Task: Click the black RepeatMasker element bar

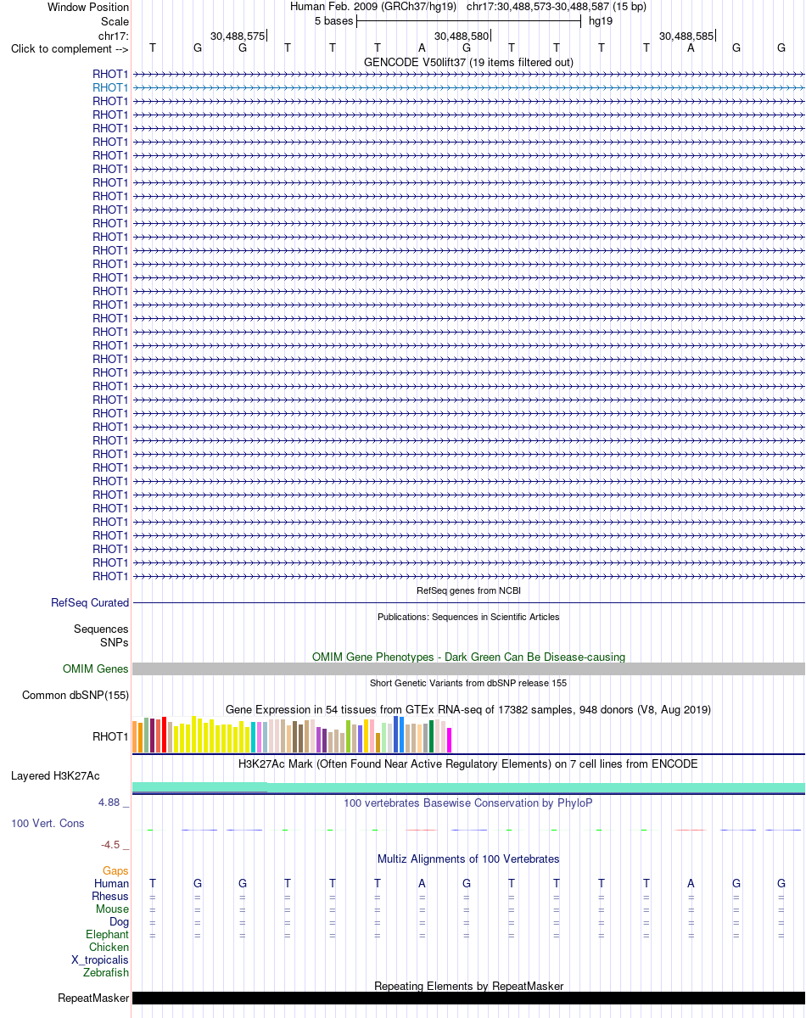Action: tap(468, 998)
